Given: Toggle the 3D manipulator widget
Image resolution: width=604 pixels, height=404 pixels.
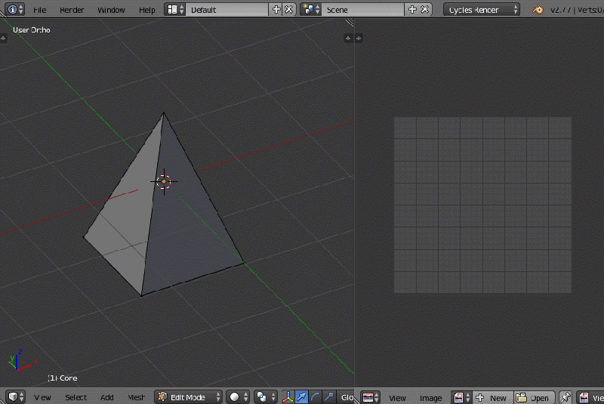Looking at the screenshot, I should tap(288, 397).
